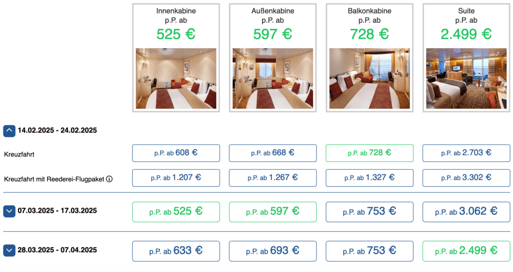Open the Innenkabine cabin photo
This screenshot has height=272, width=513.
(x=176, y=78)
